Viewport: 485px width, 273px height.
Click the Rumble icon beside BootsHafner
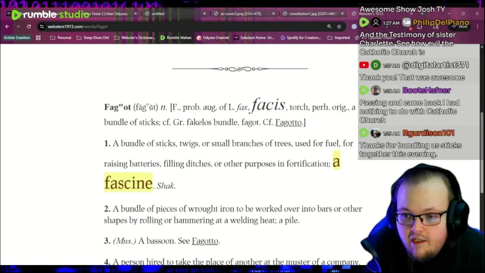pos(364,90)
